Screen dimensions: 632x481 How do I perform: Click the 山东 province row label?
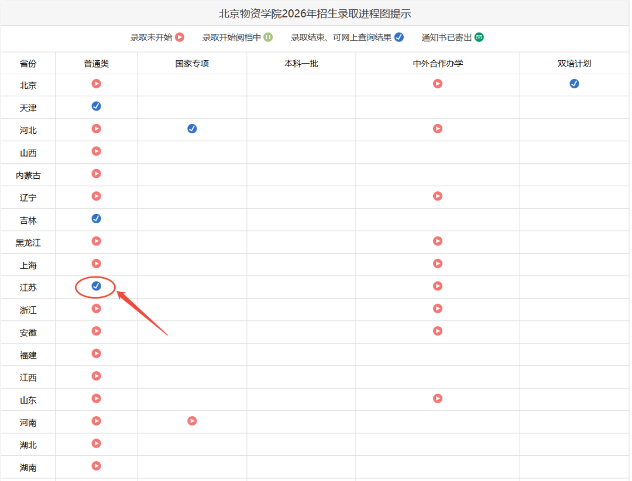[28, 400]
